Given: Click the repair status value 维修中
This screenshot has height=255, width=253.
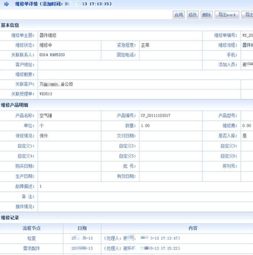Looking at the screenshot, I should click(46, 45).
